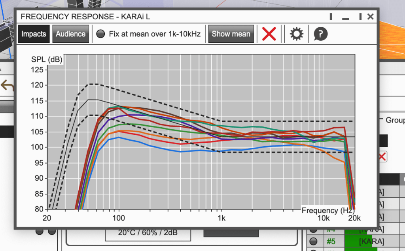This screenshot has width=405, height=251.
Task: Switch to the Audience view
Action: coord(70,34)
